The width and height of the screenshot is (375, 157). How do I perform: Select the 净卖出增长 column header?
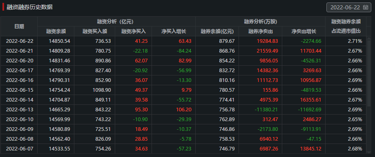(304, 31)
